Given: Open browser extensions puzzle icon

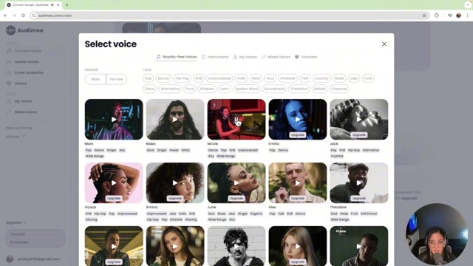Looking at the screenshot, I should tap(437, 16).
